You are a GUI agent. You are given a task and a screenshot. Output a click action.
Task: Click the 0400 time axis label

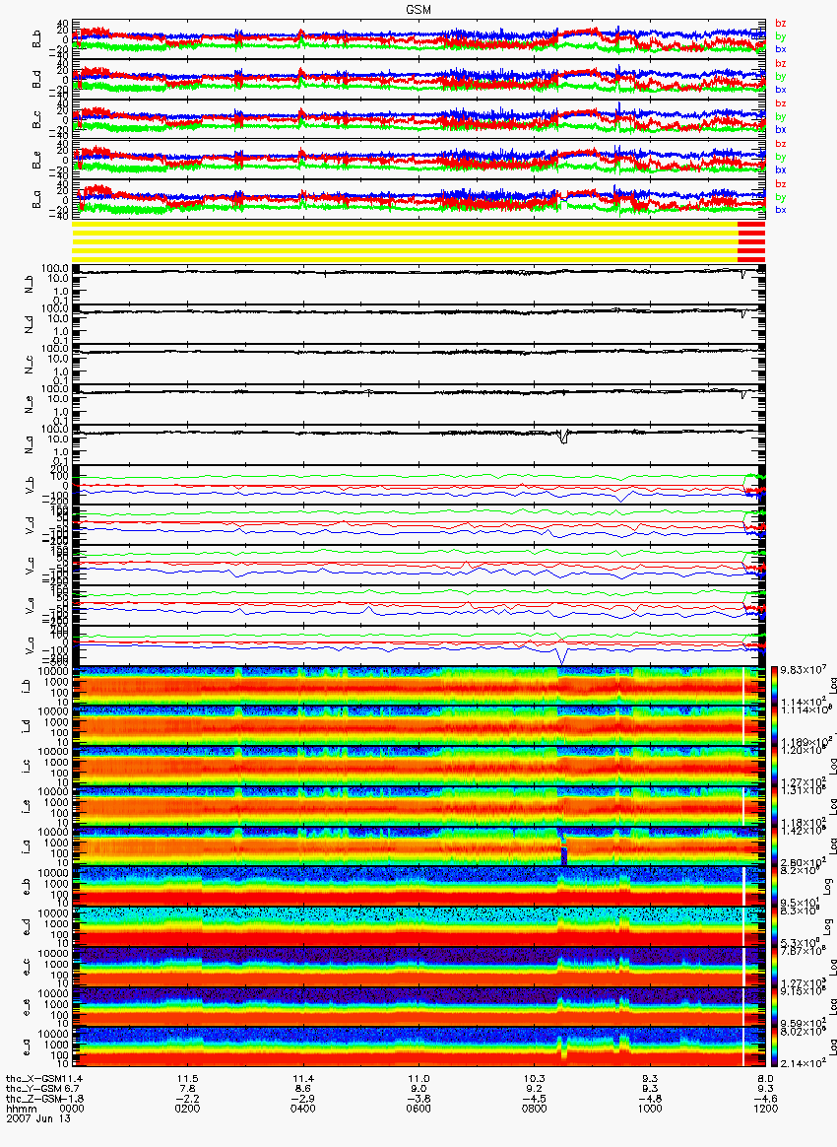pyautogui.click(x=303, y=1109)
